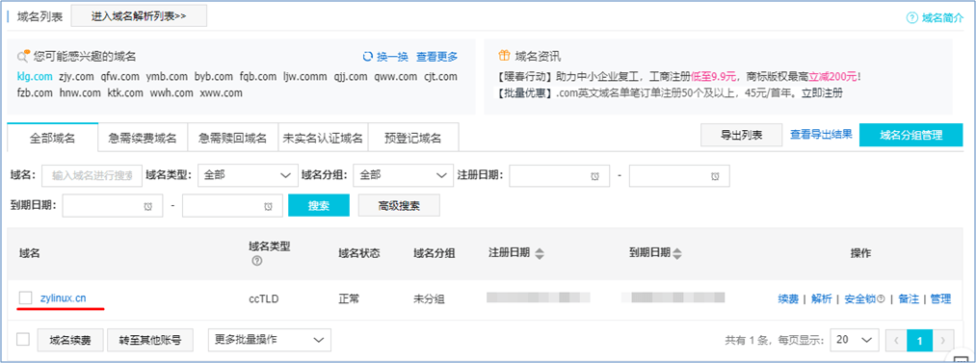Screen dimensions: 976x363
Task: Click the 未分组 cell for zylinux.cn
Action: (429, 299)
